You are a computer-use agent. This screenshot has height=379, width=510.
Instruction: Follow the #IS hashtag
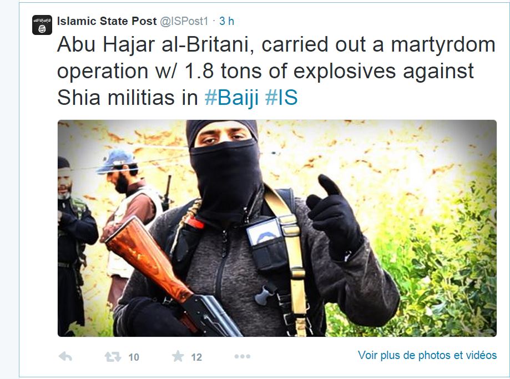tap(281, 98)
